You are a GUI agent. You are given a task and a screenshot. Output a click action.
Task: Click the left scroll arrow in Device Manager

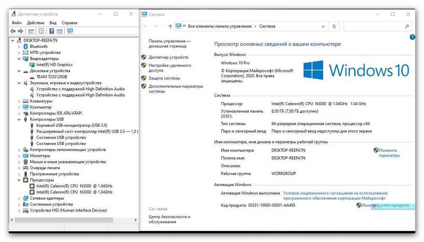point(11,220)
